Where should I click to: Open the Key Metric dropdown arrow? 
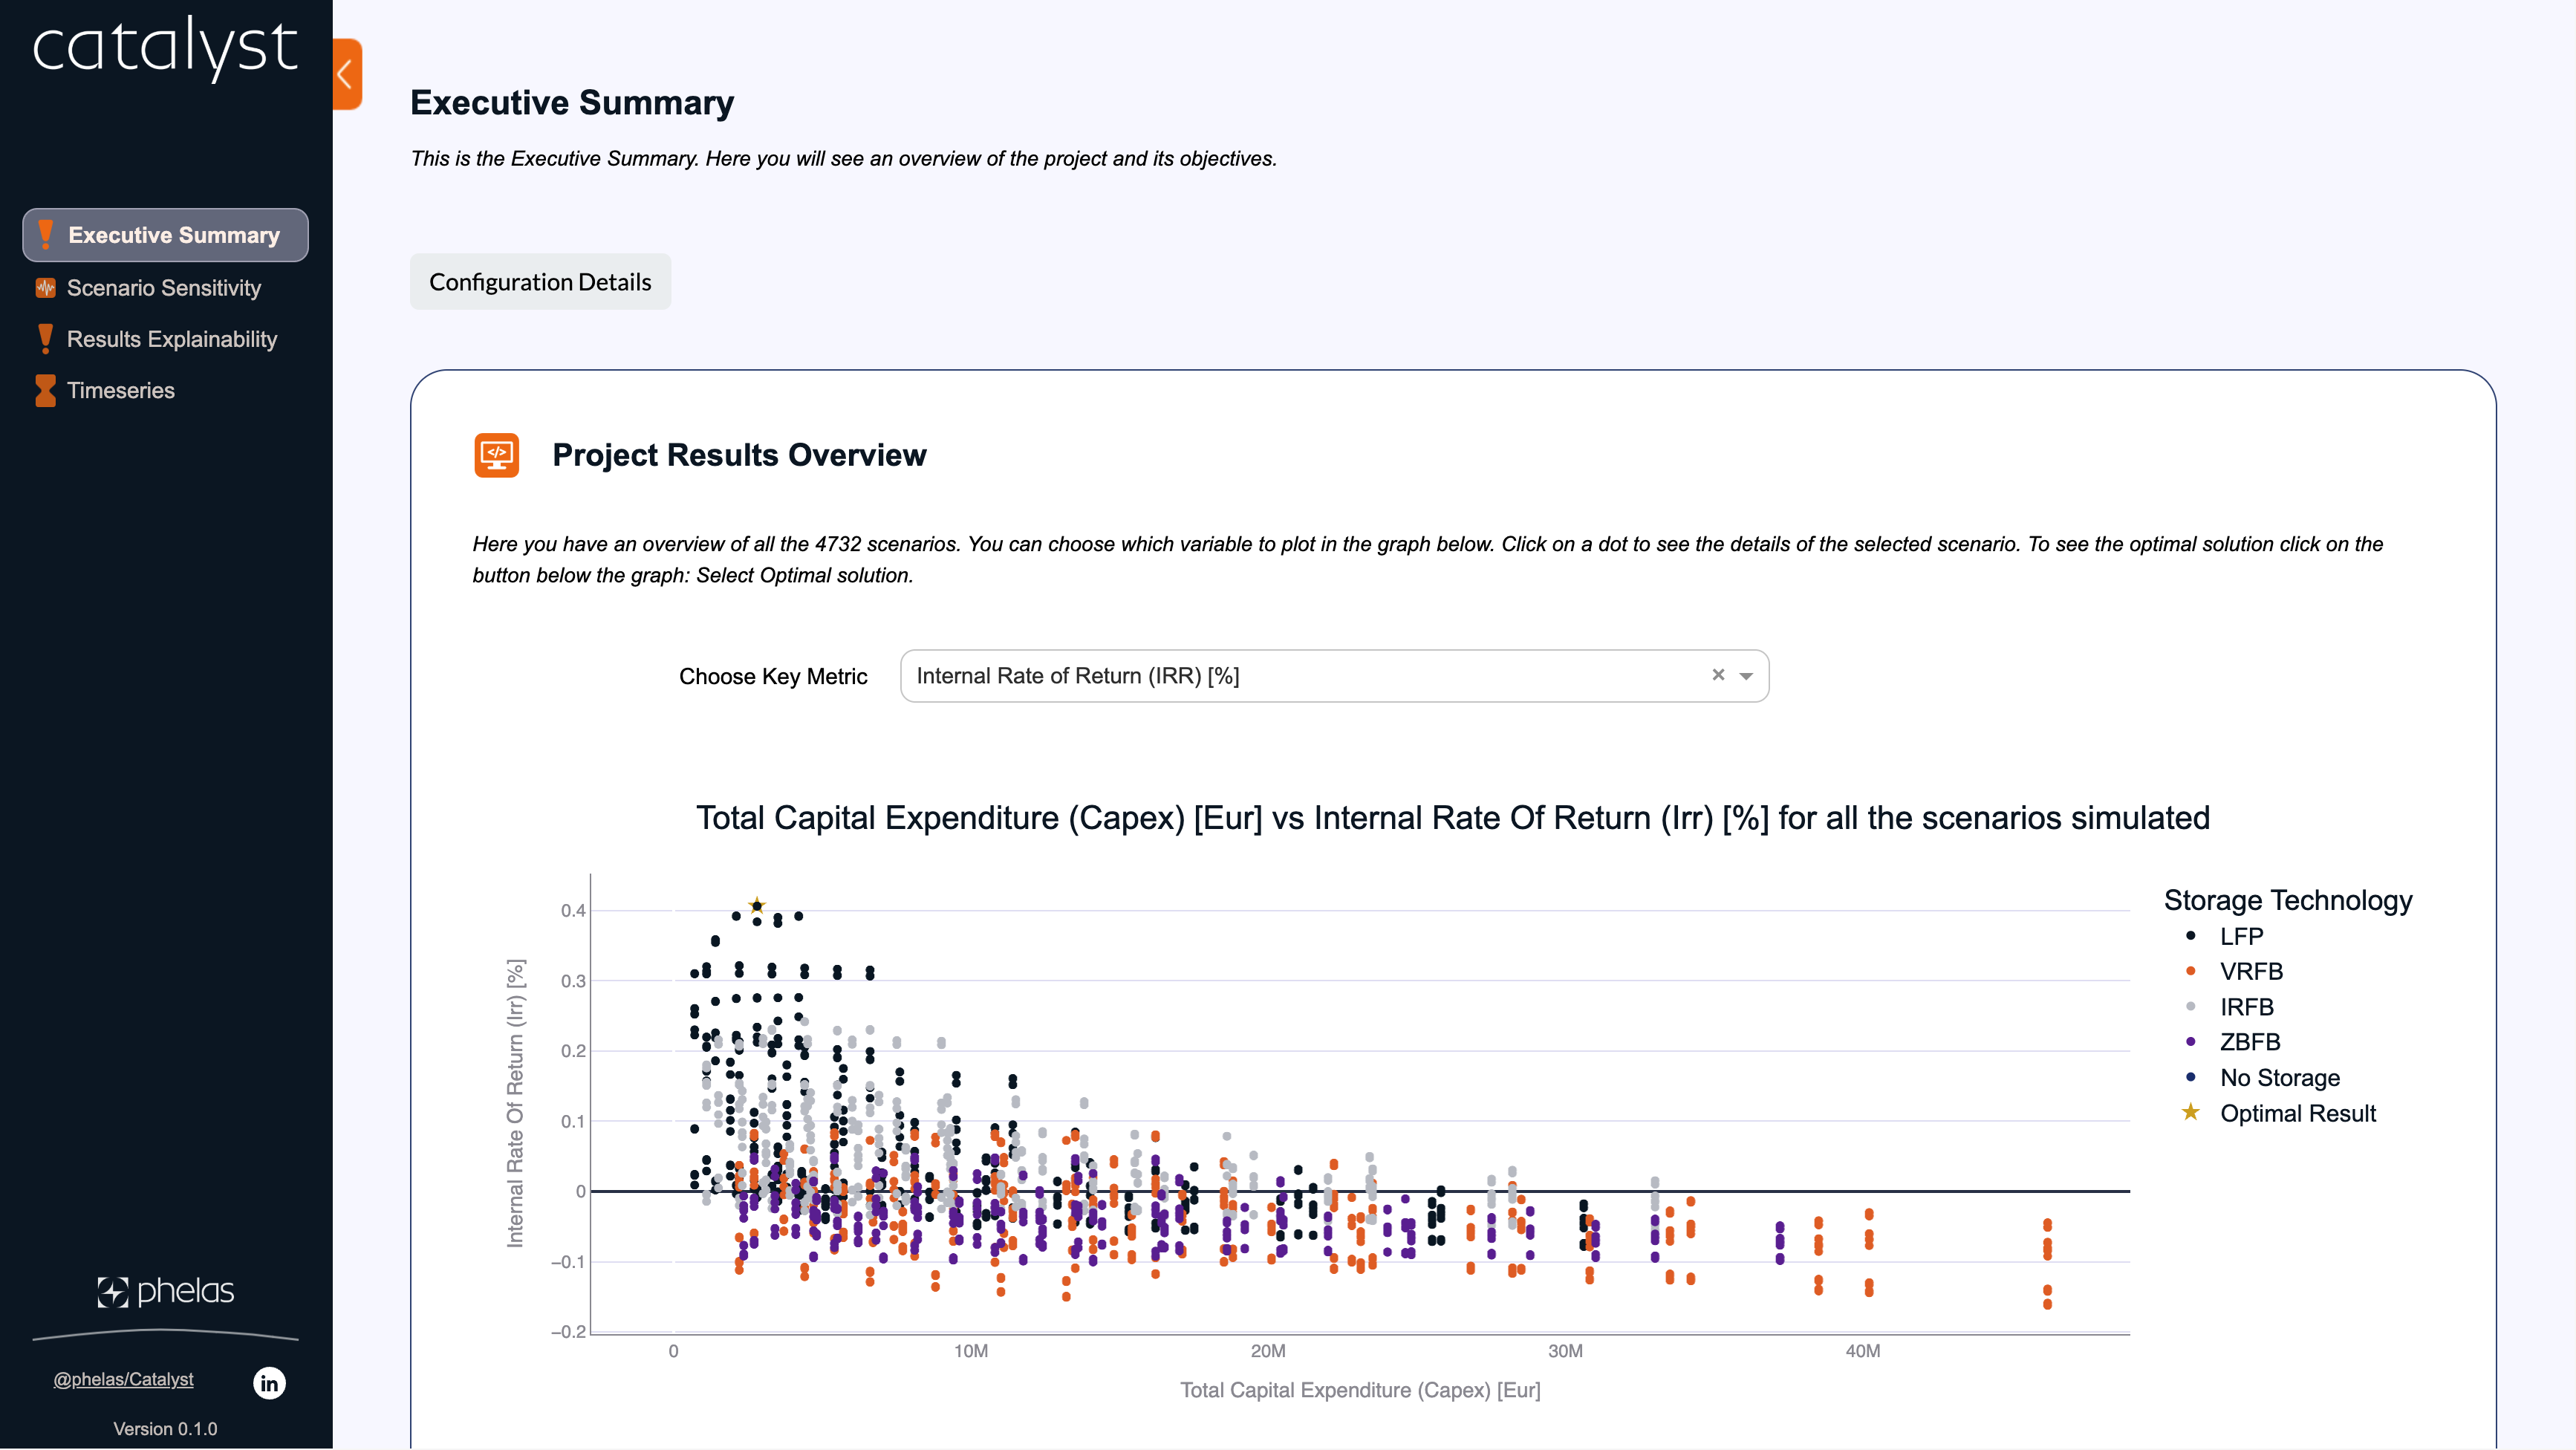pyautogui.click(x=1746, y=676)
